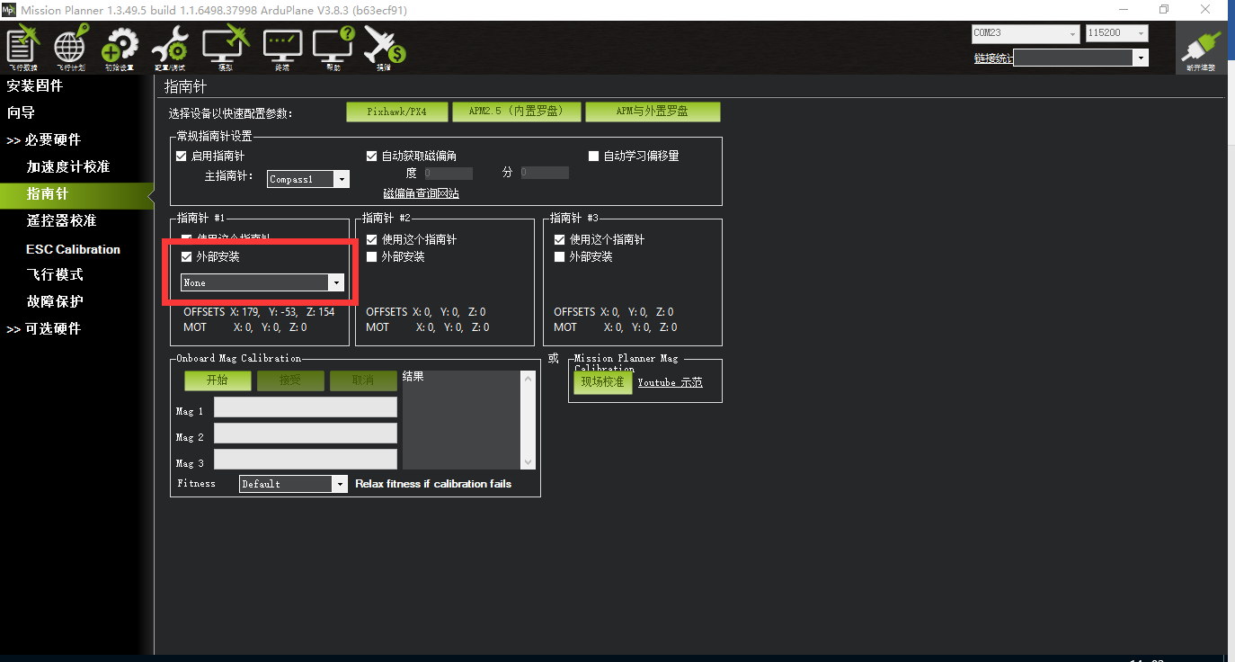Click the disconnect plug icon

[1201, 49]
